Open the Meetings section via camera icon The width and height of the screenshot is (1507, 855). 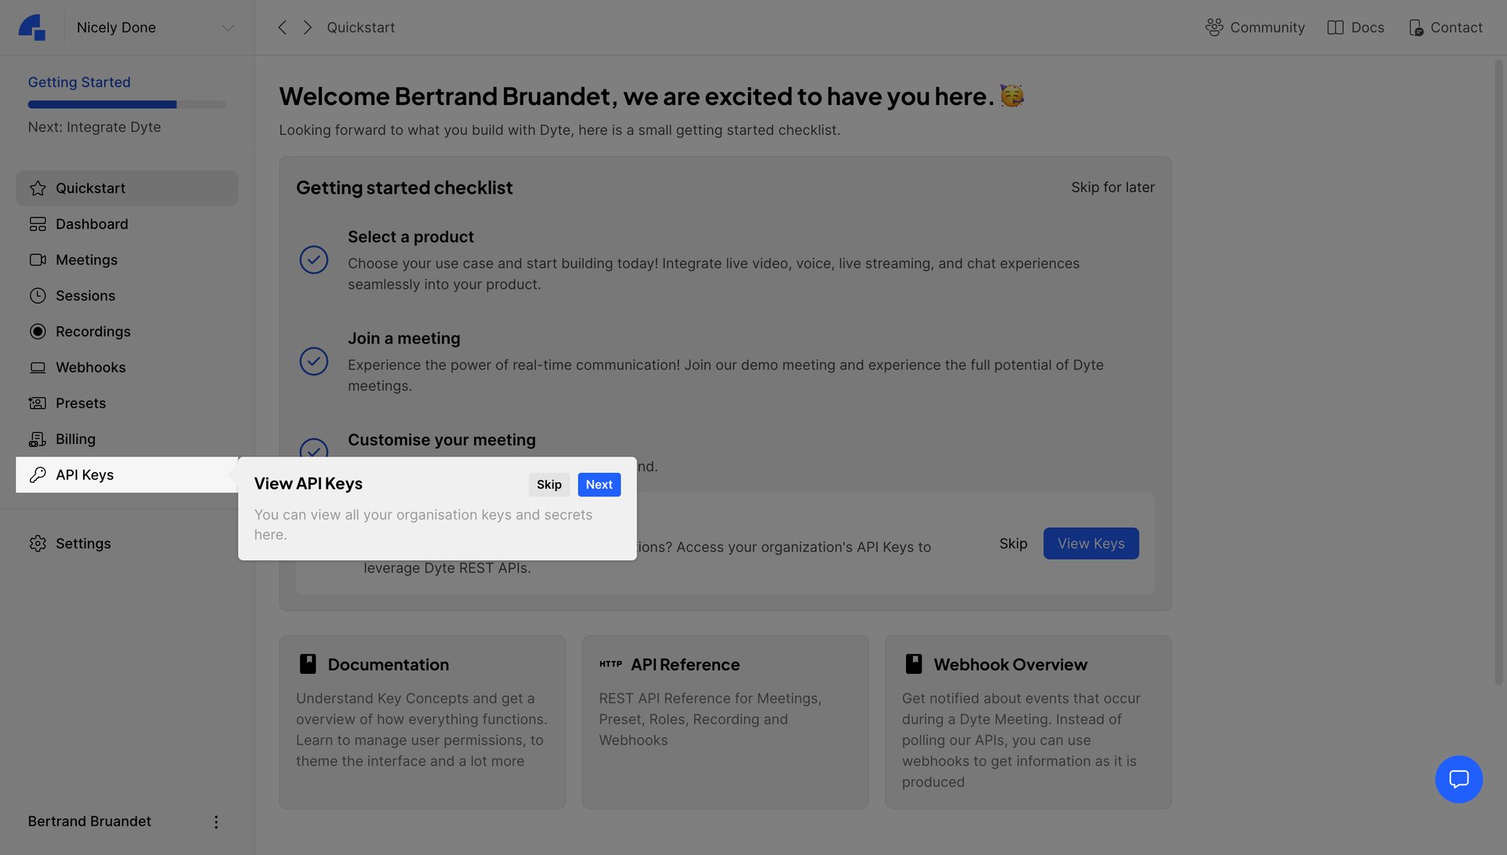pyautogui.click(x=38, y=260)
